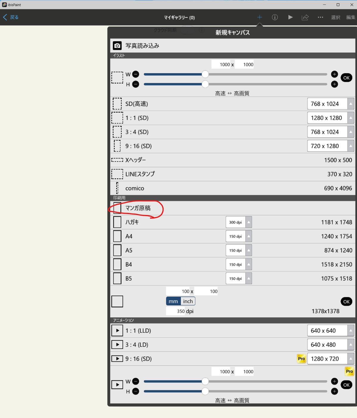357x418 pixels.
Task: Switch custom size unit to inch
Action: 188,301
